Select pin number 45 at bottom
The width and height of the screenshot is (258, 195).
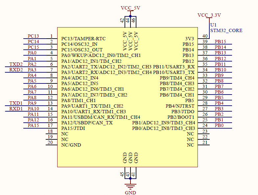122,174
